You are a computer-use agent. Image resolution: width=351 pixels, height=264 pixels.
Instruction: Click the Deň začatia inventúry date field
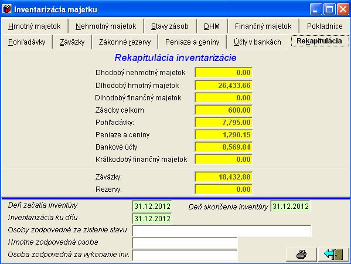[152, 206]
